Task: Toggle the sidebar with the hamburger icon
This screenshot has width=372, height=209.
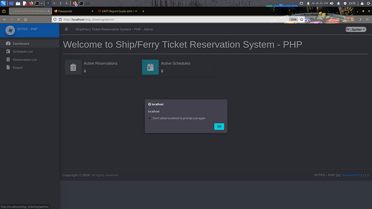Action: pos(66,29)
